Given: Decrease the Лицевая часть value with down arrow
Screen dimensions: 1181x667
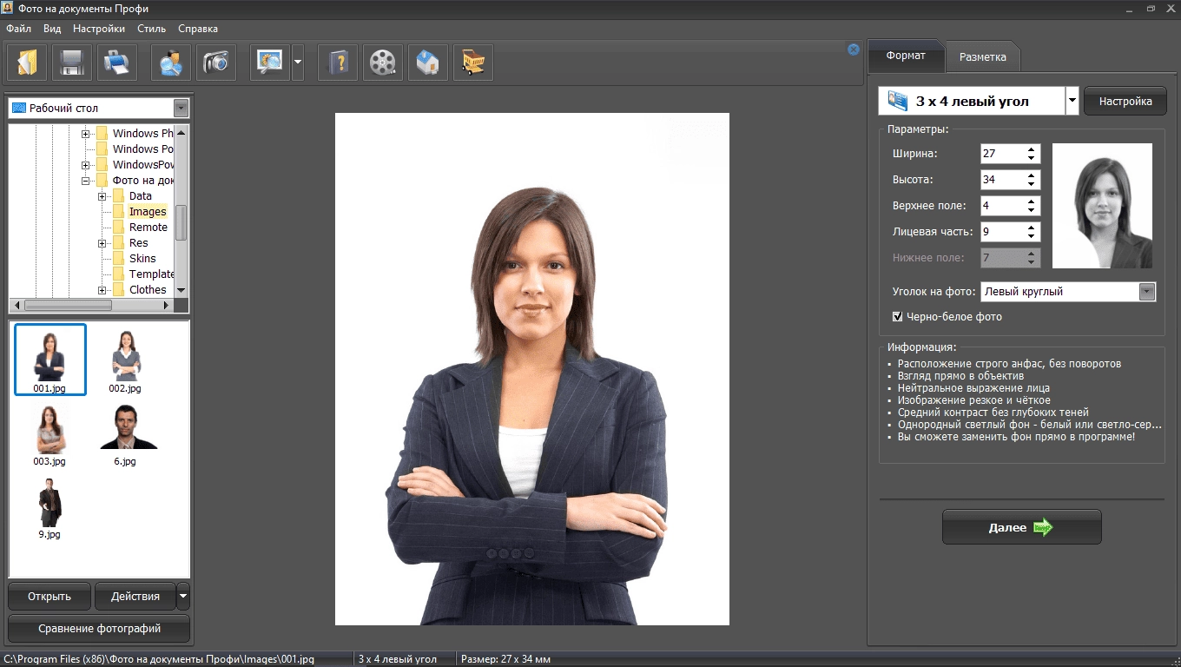Looking at the screenshot, I should (1032, 237).
